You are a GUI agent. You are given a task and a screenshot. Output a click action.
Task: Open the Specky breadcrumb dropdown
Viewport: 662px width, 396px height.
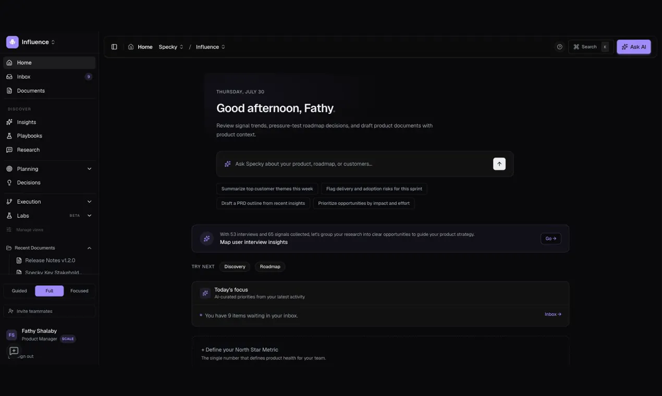[171, 47]
